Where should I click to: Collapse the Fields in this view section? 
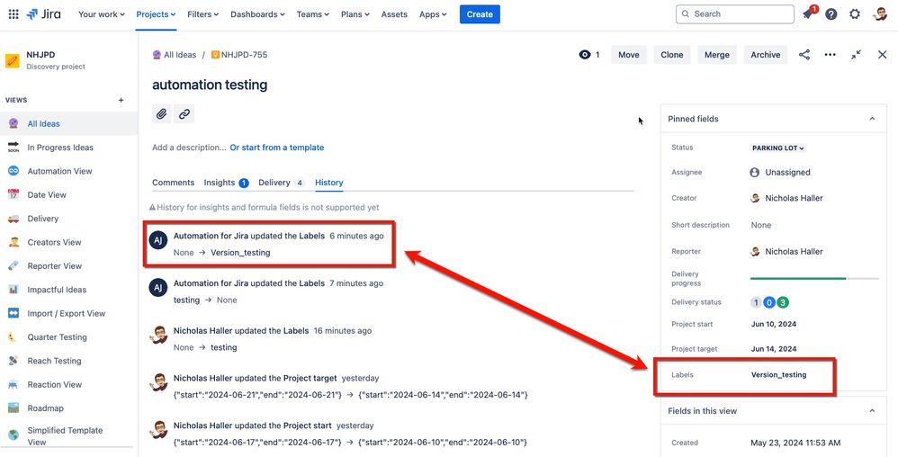click(x=872, y=411)
